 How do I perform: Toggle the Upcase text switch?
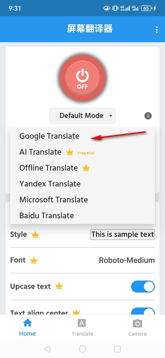(143, 286)
